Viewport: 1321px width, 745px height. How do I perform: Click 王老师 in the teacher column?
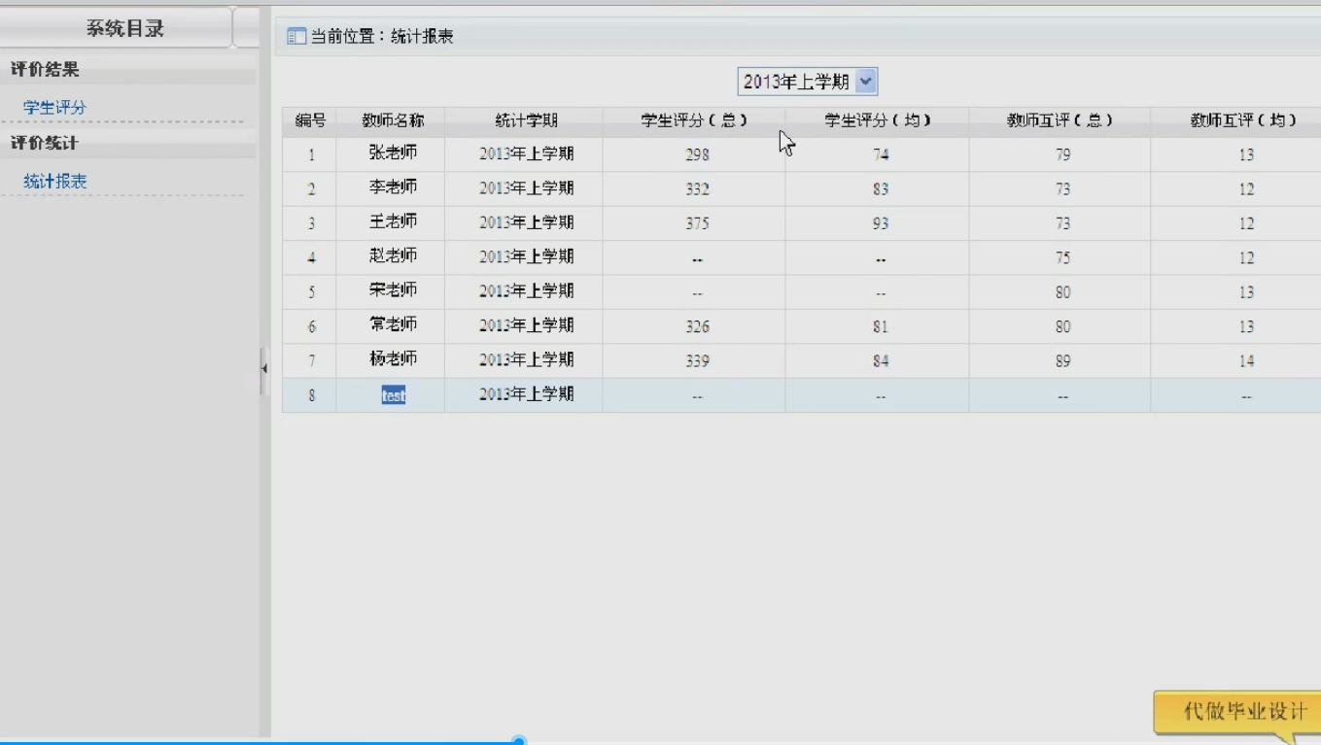(393, 222)
